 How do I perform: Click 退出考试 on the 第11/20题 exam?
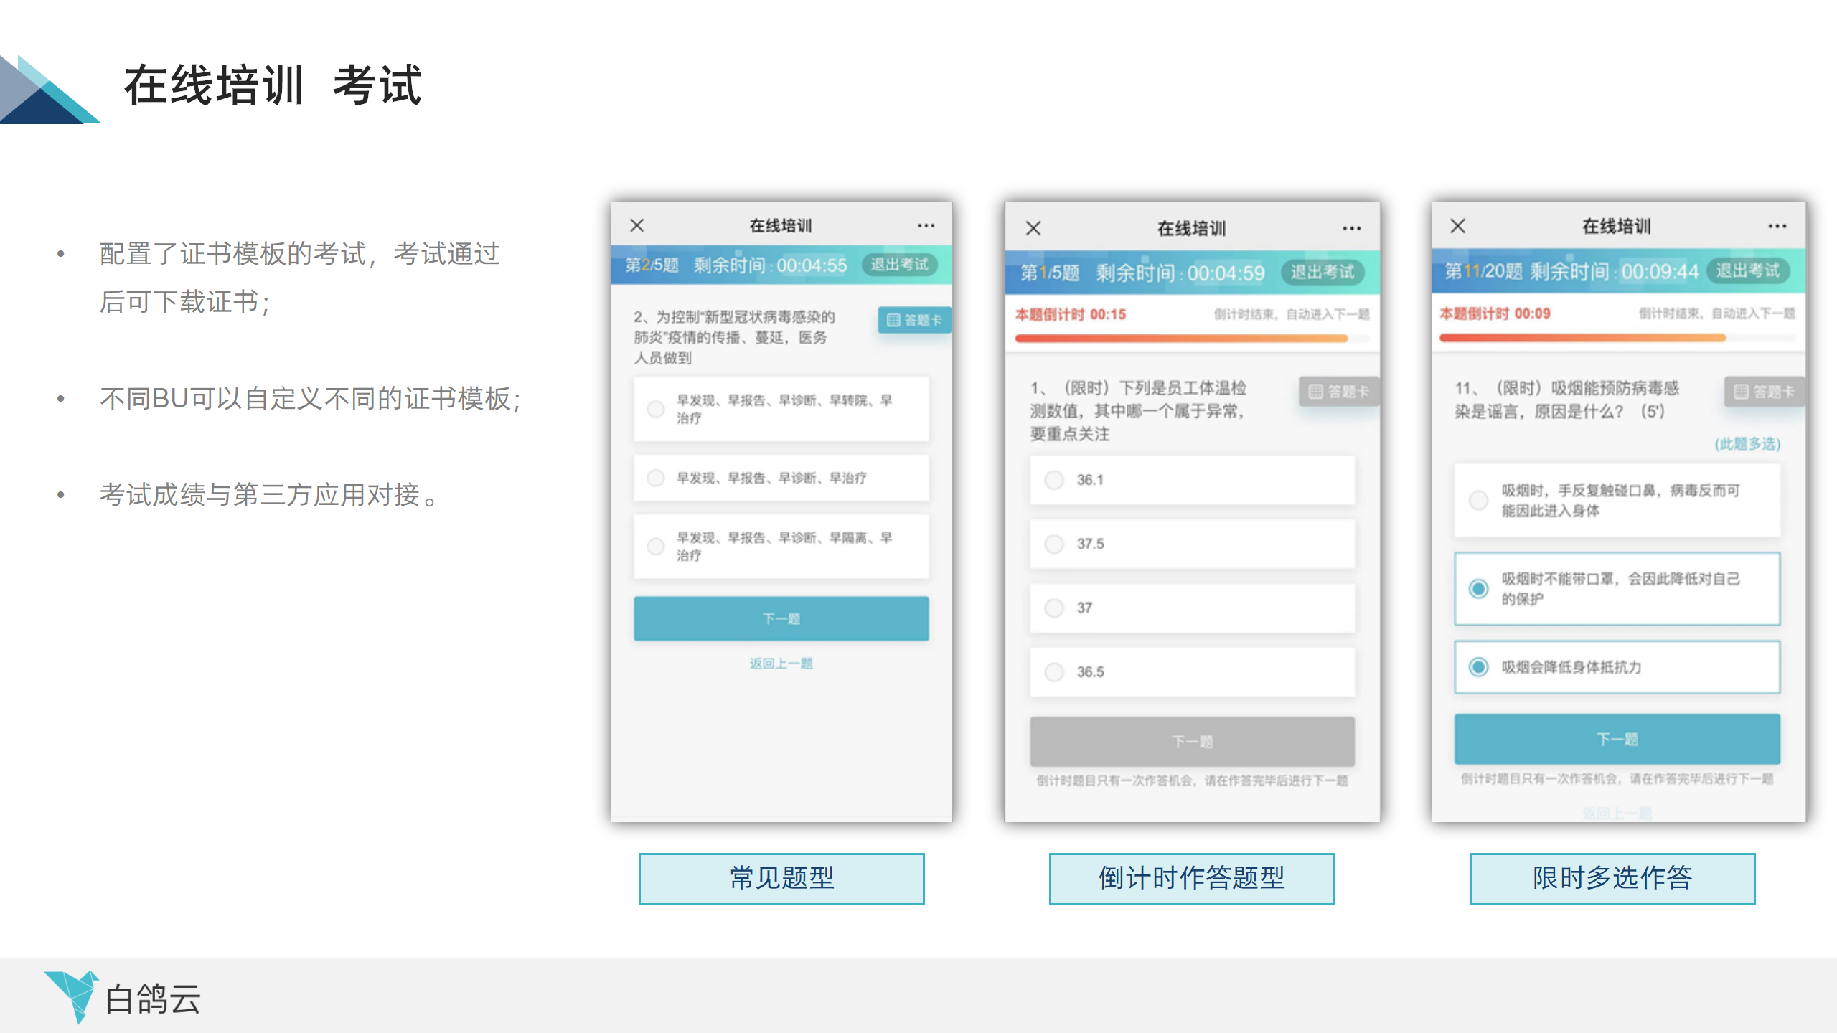(x=1748, y=270)
